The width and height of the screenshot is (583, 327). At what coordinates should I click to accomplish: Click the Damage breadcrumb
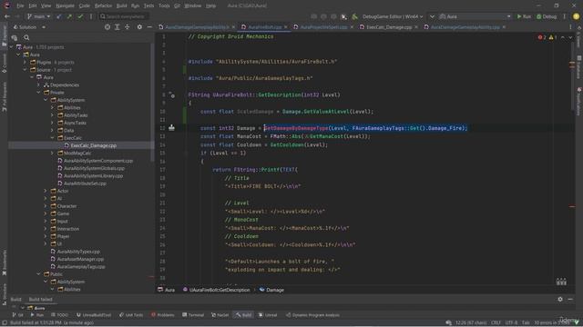[271, 290]
